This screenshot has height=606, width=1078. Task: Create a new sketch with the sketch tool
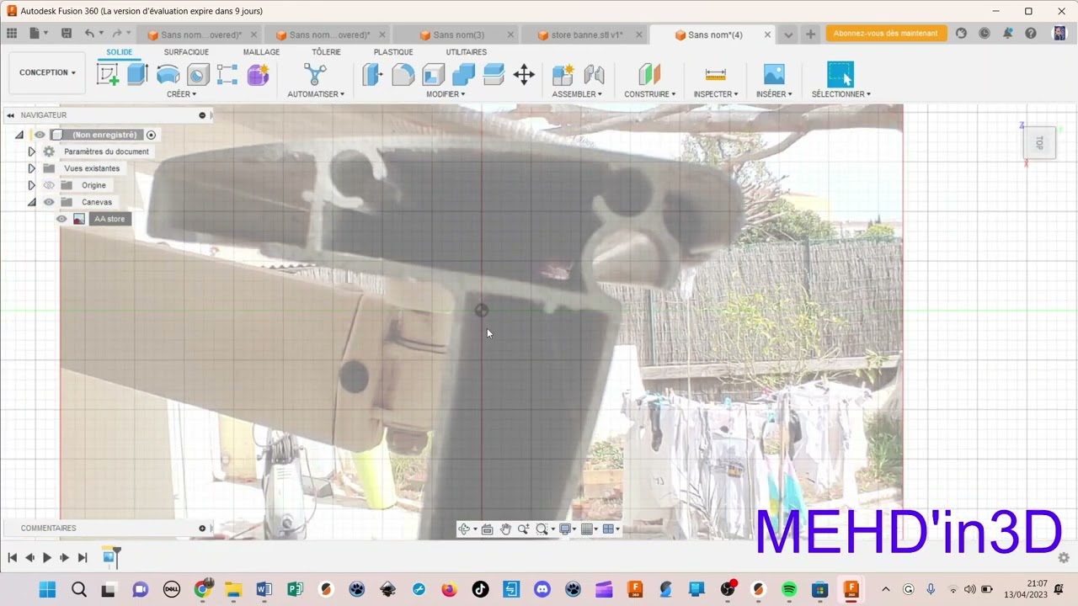tap(108, 74)
